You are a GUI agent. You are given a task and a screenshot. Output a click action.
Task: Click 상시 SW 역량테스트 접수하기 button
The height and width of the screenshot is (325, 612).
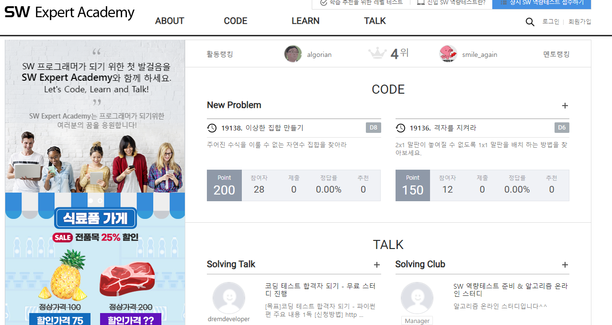coord(542,4)
